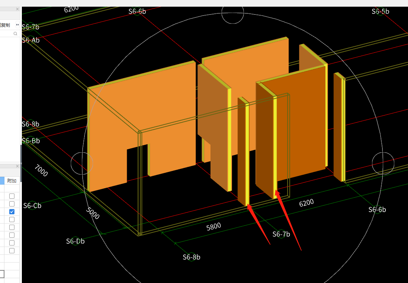Click axis label S6-5b at top right
This screenshot has height=283, width=408.
[380, 12]
